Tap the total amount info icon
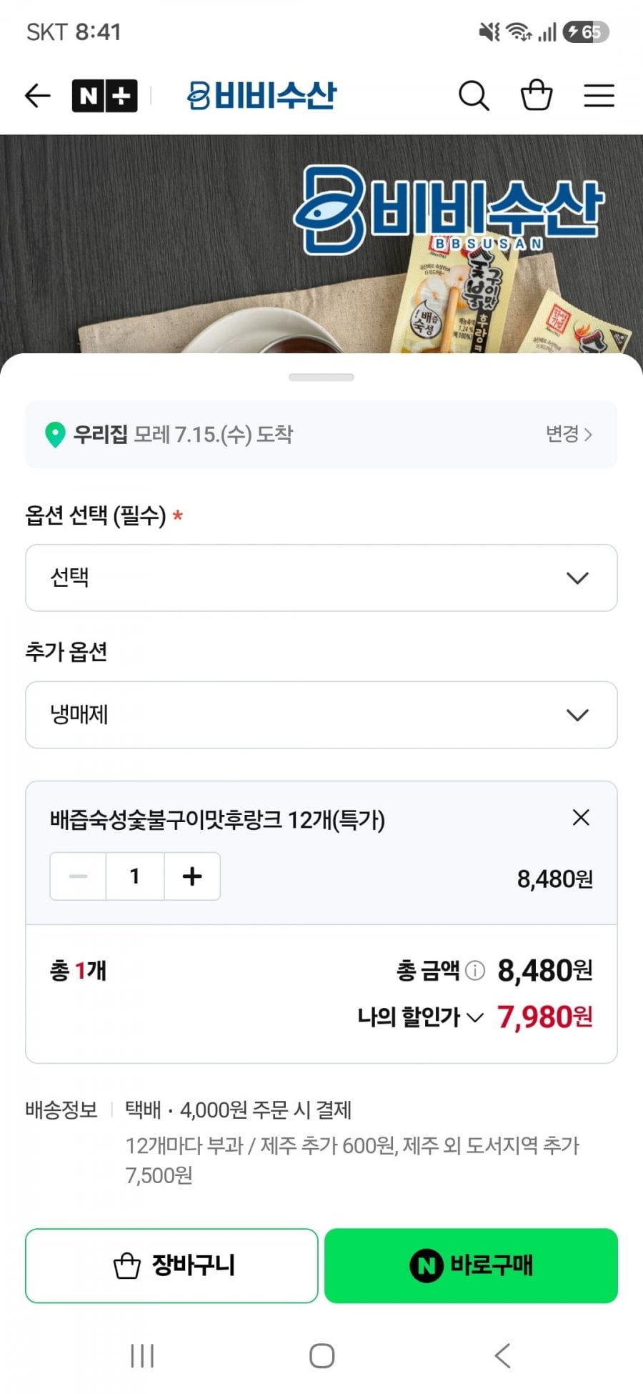 (475, 971)
